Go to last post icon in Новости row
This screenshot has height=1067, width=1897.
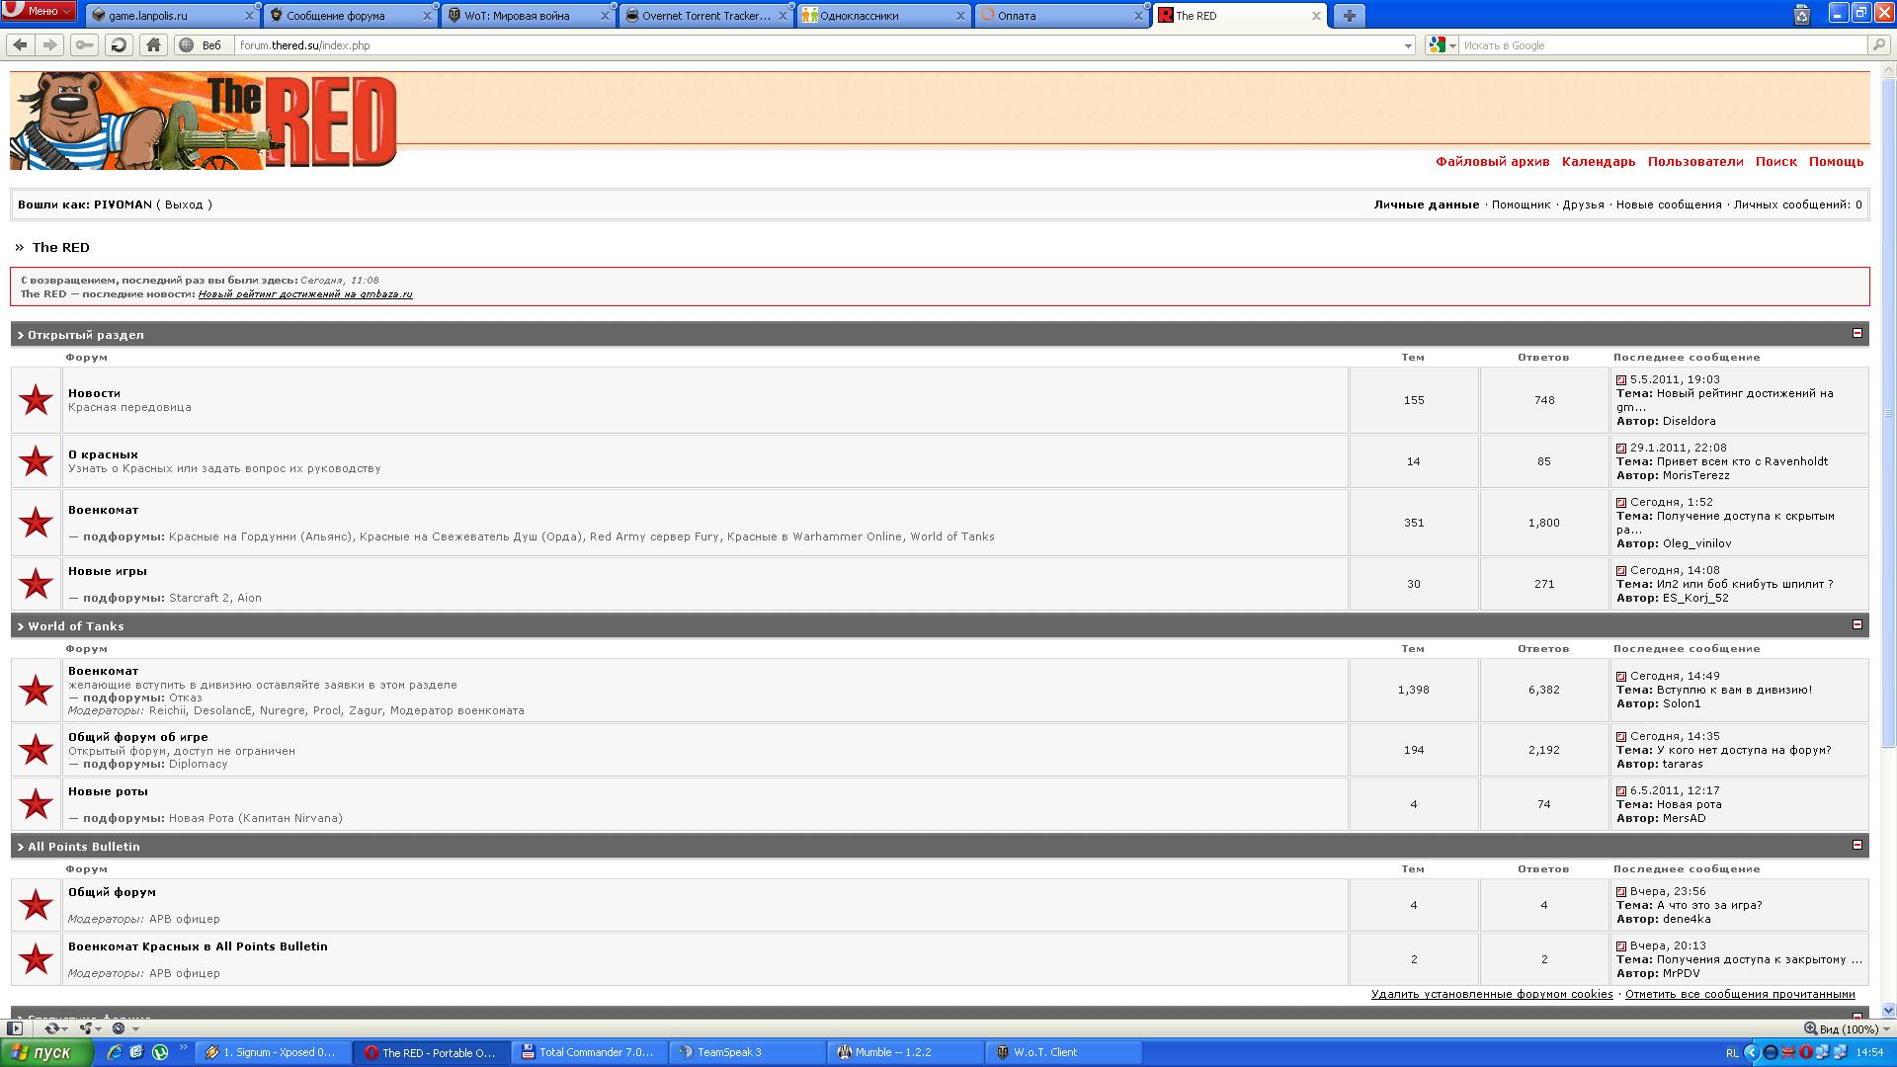(x=1620, y=380)
